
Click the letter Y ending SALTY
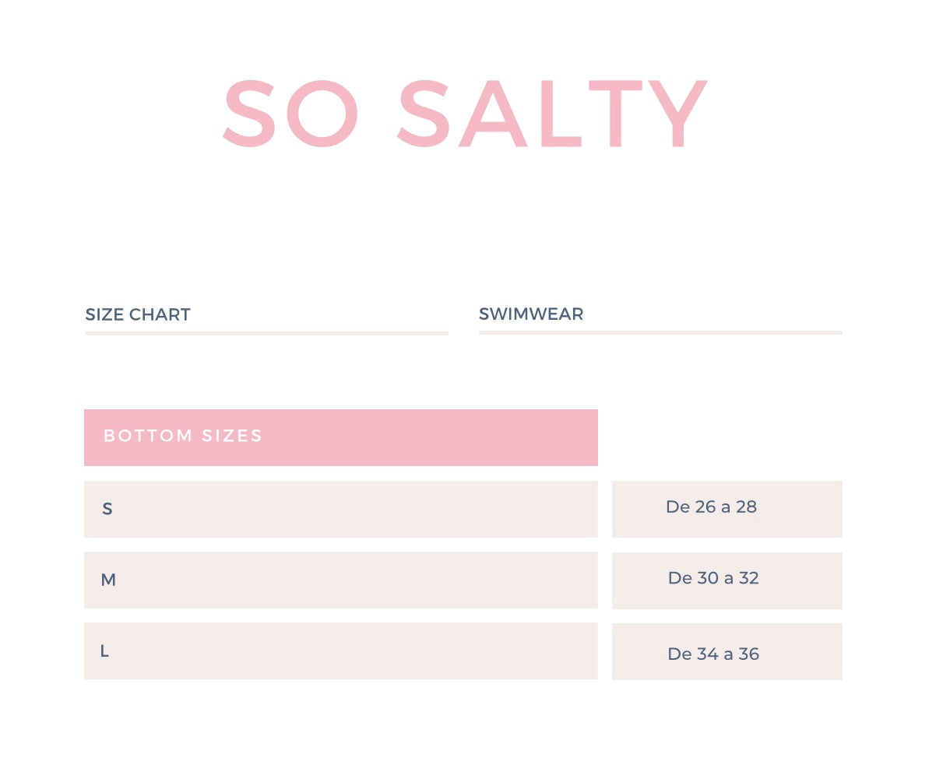[677, 114]
